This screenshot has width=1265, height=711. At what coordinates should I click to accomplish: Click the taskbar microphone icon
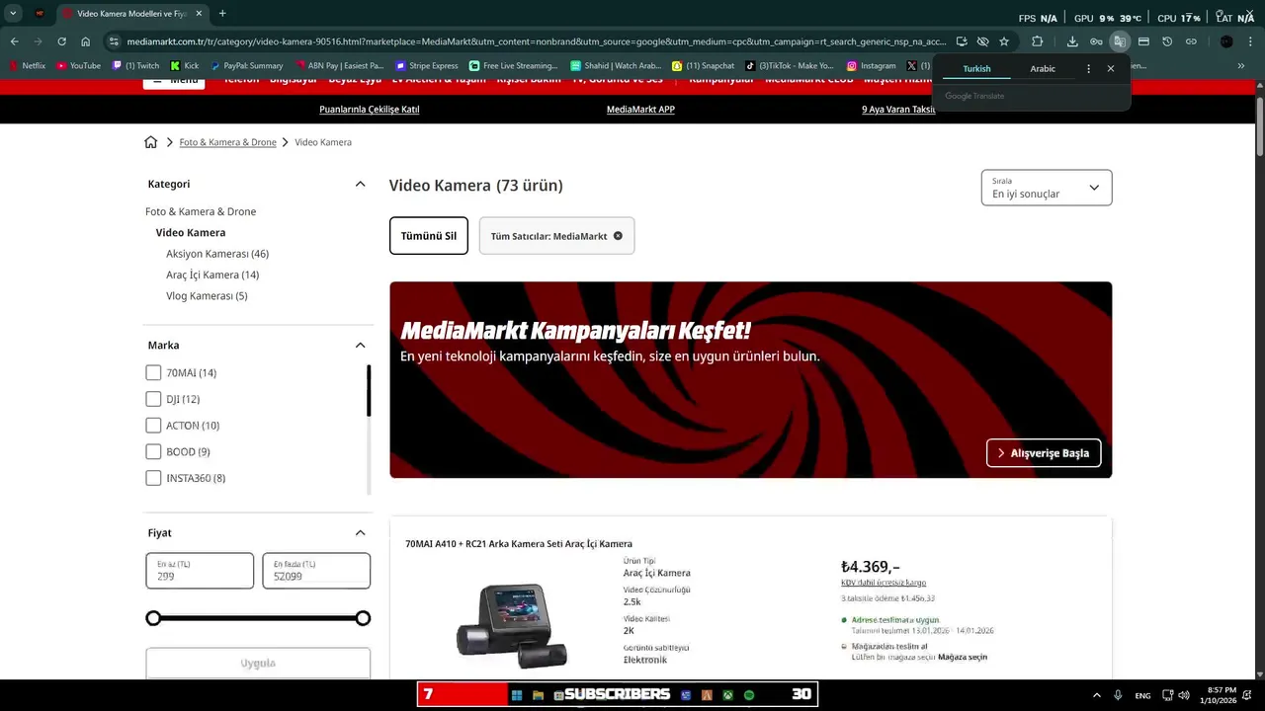(1118, 695)
